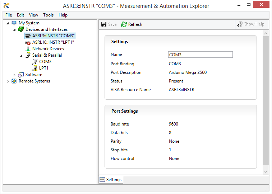Image resolution: width=272 pixels, height=194 pixels.
Task: Collapse the Devices and Interfaces node
Action: 14,30
